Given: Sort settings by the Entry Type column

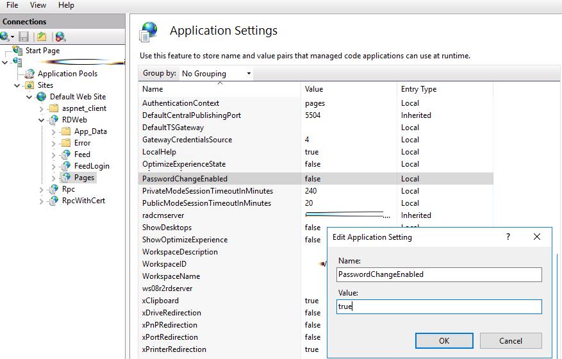Looking at the screenshot, I should (x=418, y=89).
